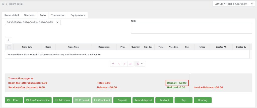Jump to last page of records
The width and height of the screenshot is (257, 108).
tap(130, 64)
